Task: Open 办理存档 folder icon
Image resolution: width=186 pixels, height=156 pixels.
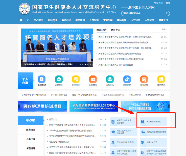Action: tap(93, 79)
